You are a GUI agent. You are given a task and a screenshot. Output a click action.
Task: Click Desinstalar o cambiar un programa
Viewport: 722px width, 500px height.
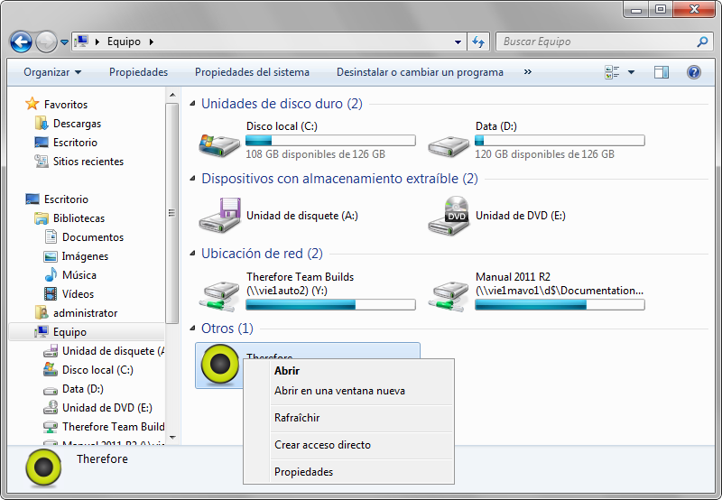420,72
